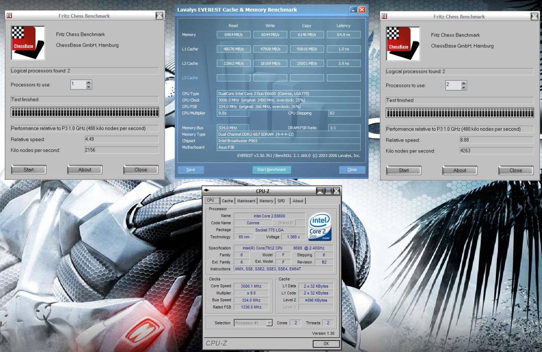Click the Close button in the left Fritz window
This screenshot has height=352, width=542.
coord(140,170)
